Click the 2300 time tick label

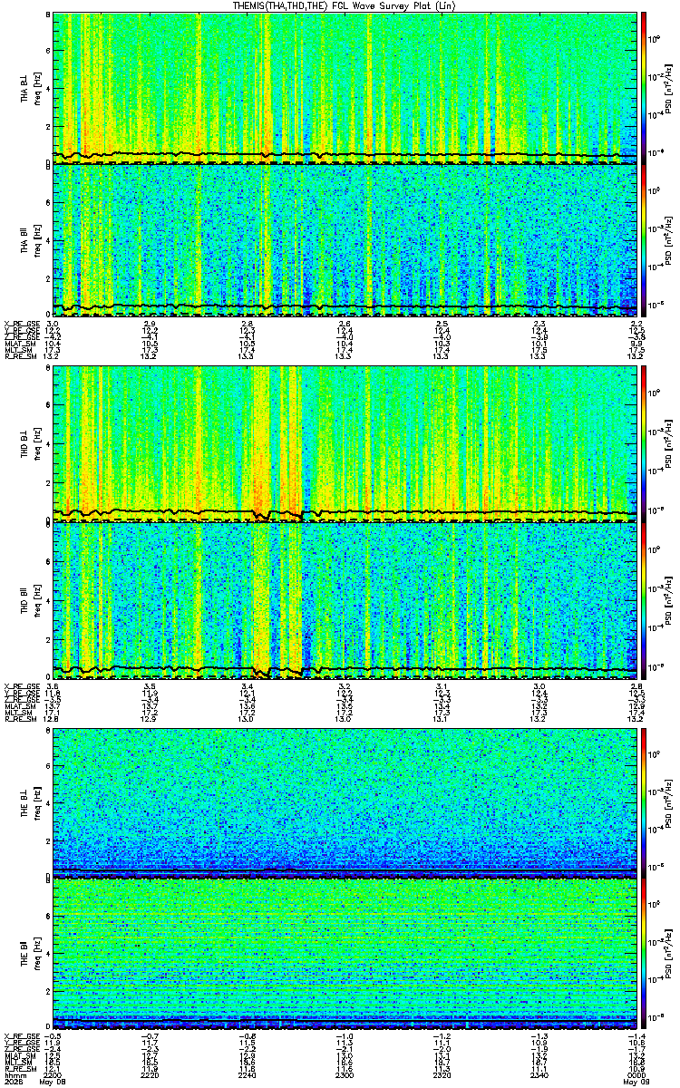pyautogui.click(x=345, y=1074)
